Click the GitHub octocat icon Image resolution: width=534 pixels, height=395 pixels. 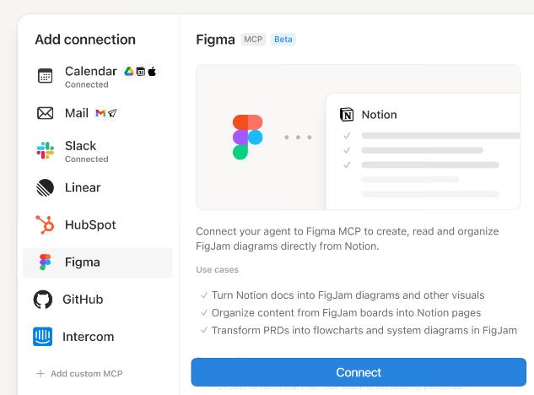(43, 300)
